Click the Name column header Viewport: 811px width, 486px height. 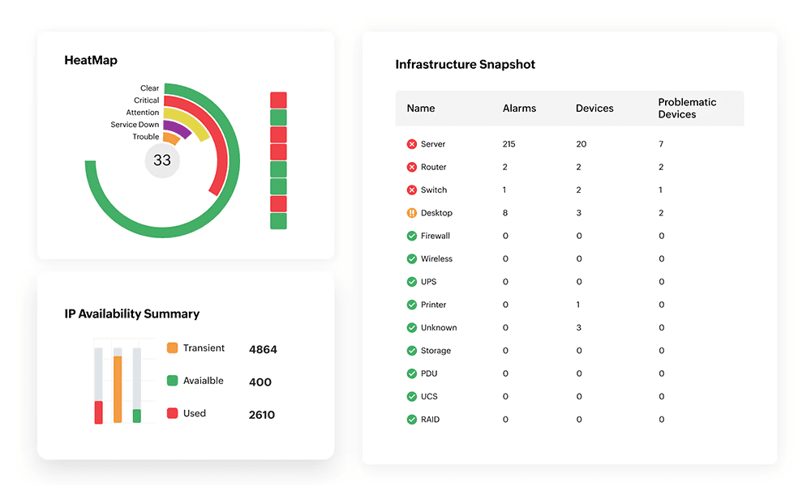[x=421, y=109]
